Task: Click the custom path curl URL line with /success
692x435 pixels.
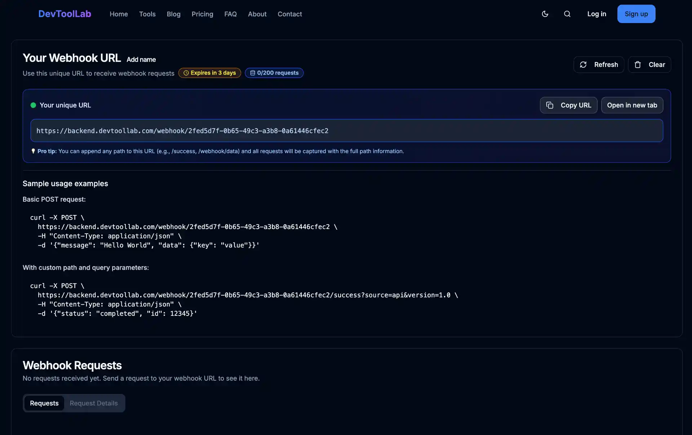Action: [x=248, y=295]
